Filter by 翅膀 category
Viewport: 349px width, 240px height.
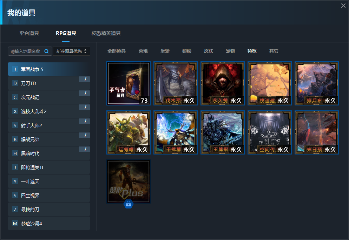tap(187, 51)
